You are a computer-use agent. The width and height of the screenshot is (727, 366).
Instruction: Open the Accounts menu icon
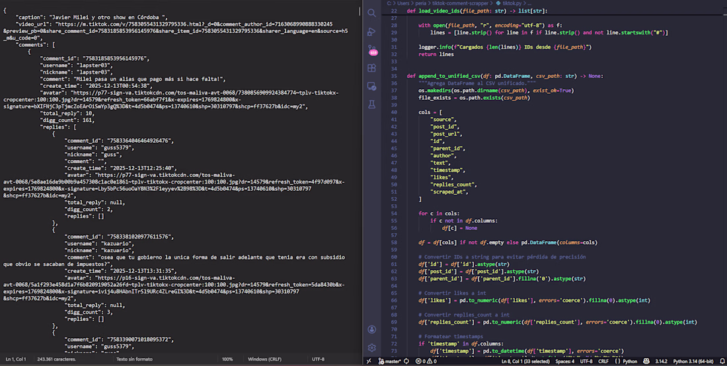pyautogui.click(x=372, y=329)
